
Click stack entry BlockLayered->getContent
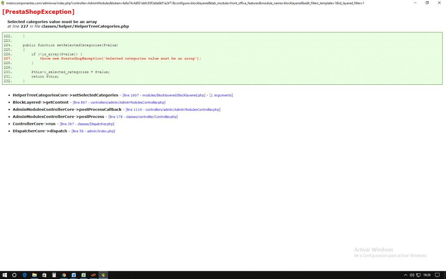[41, 102]
